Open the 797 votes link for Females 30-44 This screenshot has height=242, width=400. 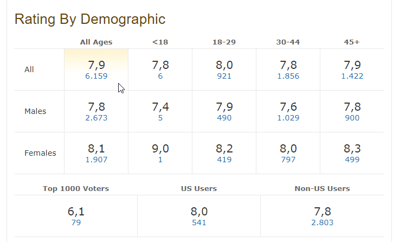288,160
